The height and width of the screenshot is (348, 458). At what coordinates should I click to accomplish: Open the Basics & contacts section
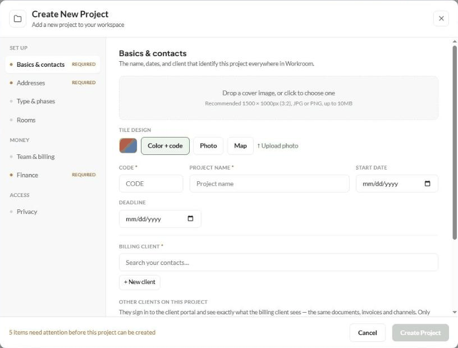(53, 65)
